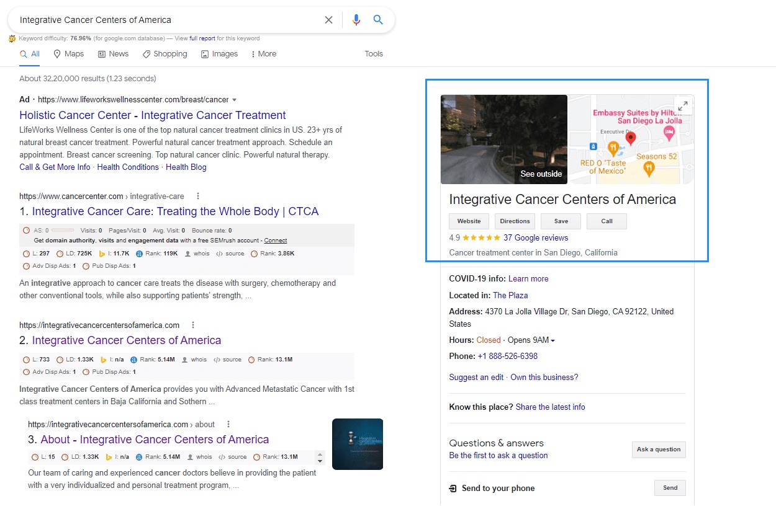Clear the search box with the X icon
Viewport: 776px width, 509px height.
(328, 20)
